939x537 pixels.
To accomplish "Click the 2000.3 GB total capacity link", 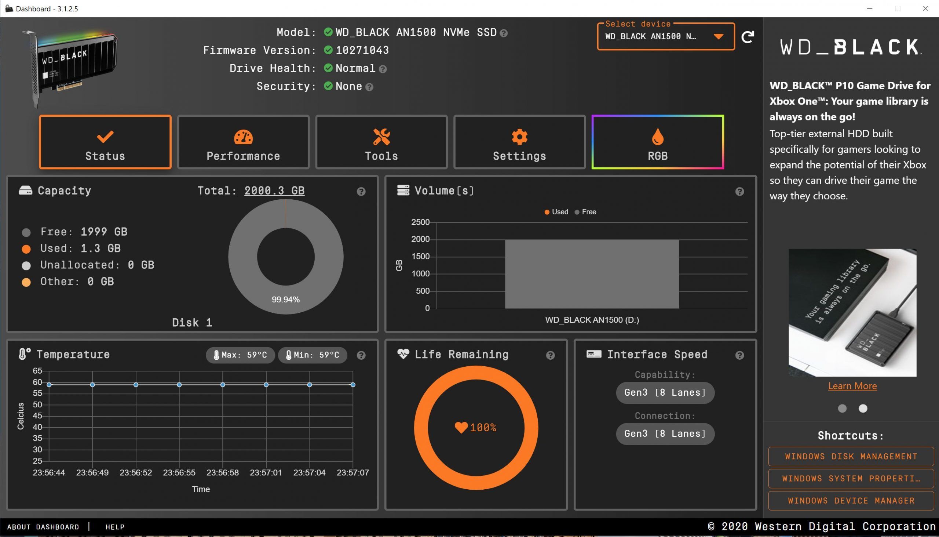I will point(274,191).
